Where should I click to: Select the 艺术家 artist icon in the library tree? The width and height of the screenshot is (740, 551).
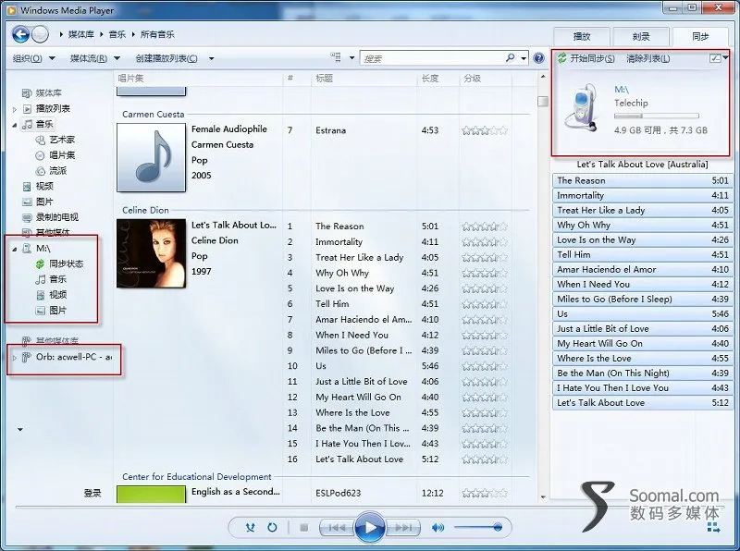(40, 140)
